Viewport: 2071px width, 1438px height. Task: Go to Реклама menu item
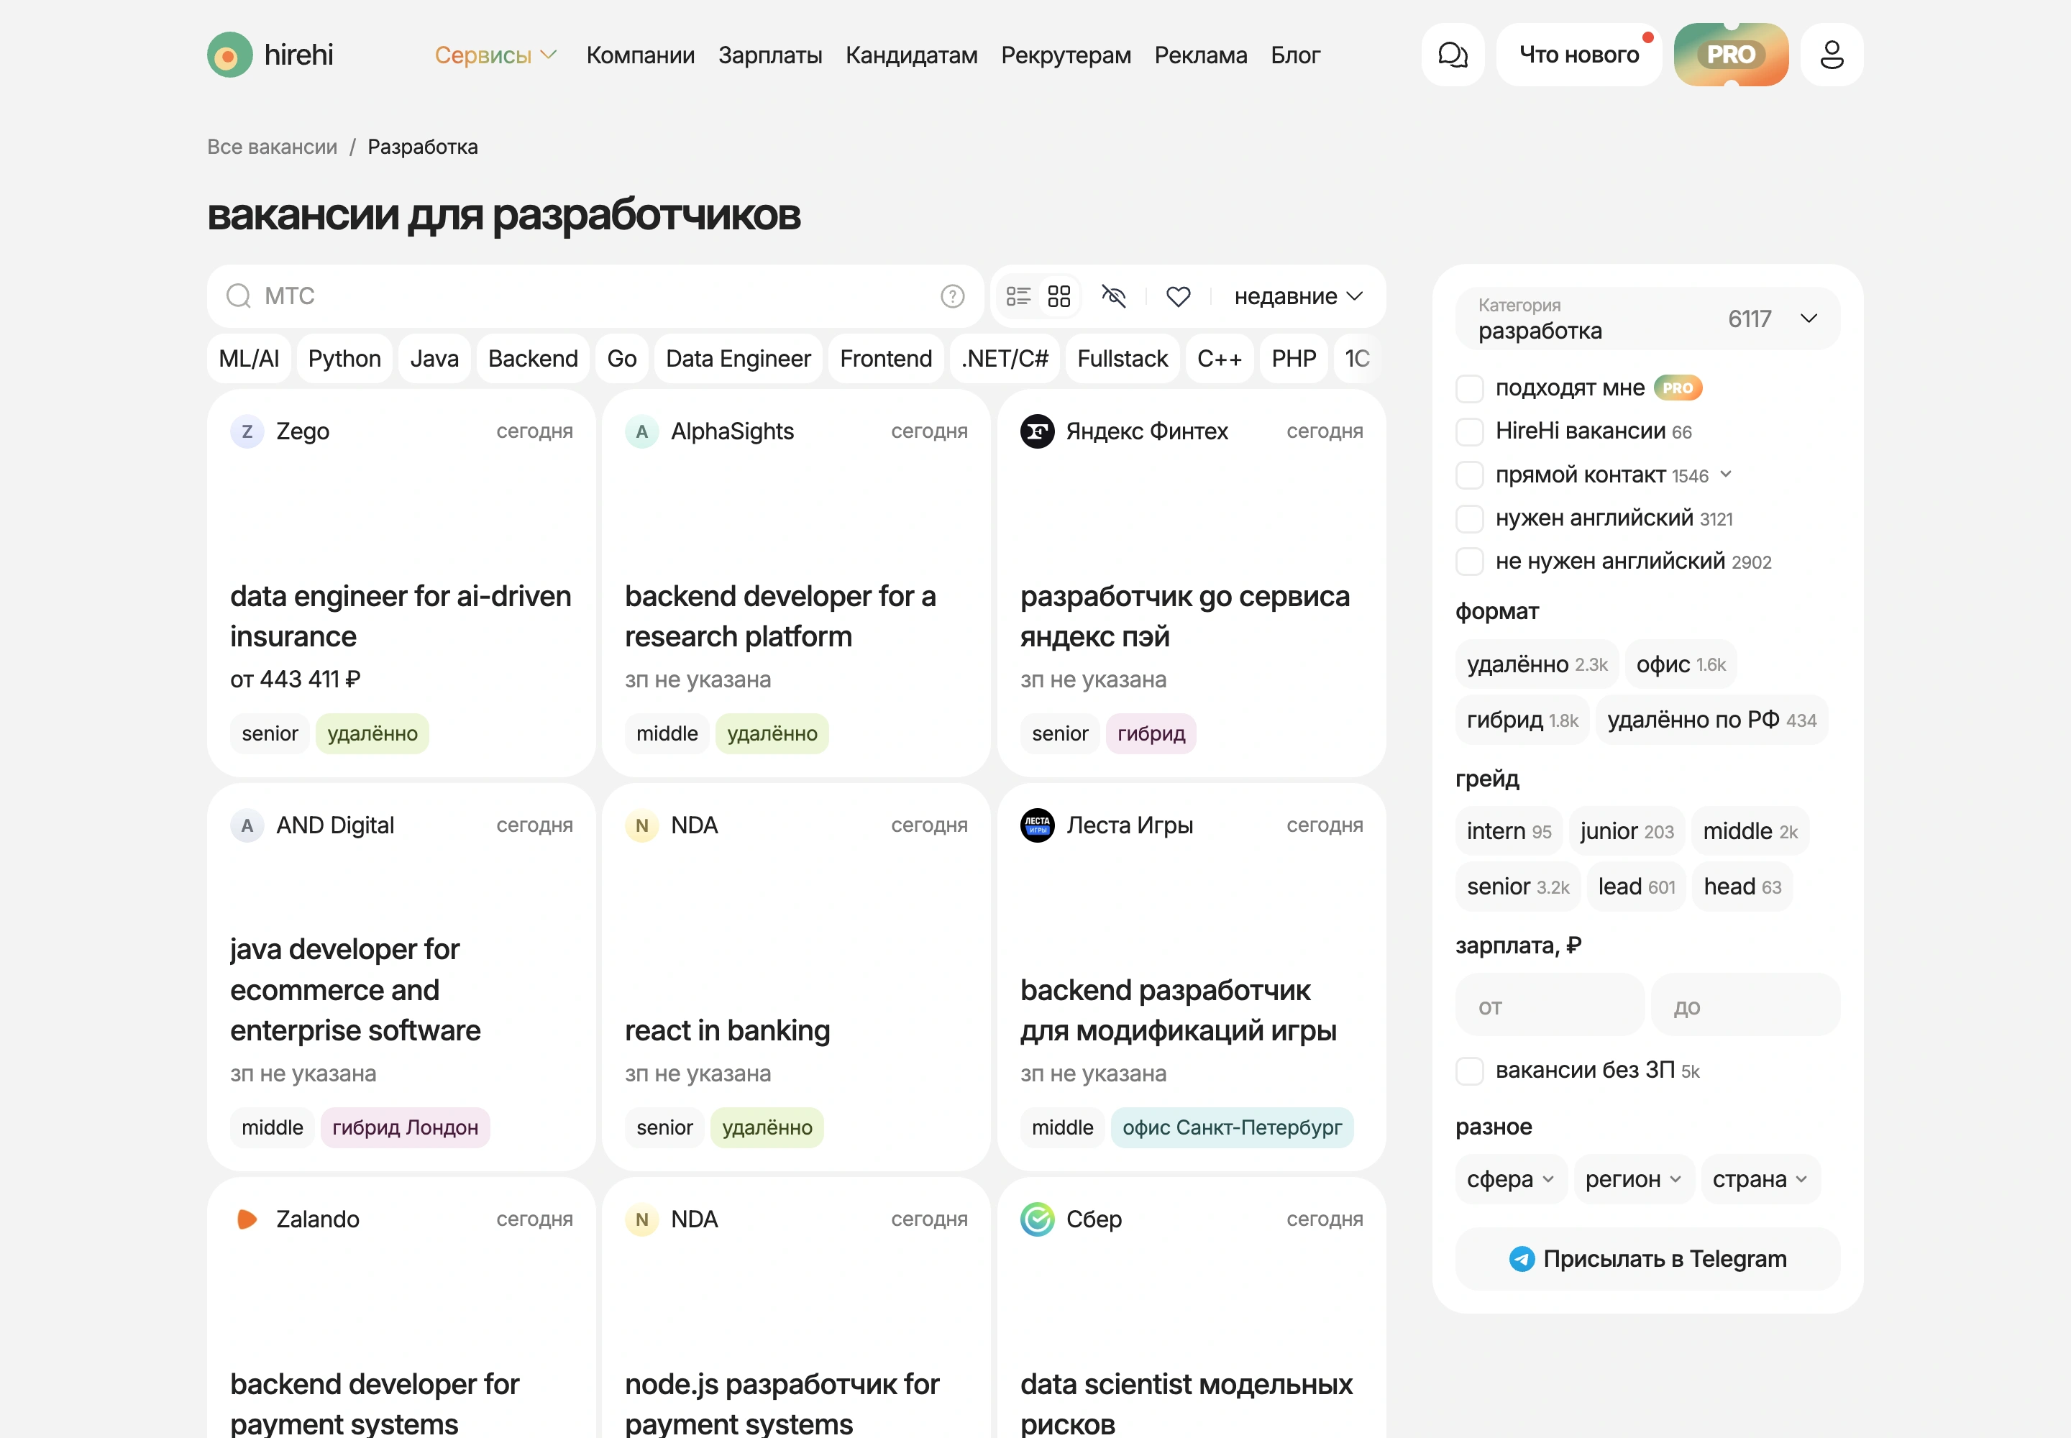1200,55
